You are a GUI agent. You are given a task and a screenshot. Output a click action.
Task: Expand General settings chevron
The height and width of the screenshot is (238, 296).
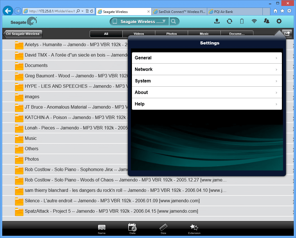point(276,58)
